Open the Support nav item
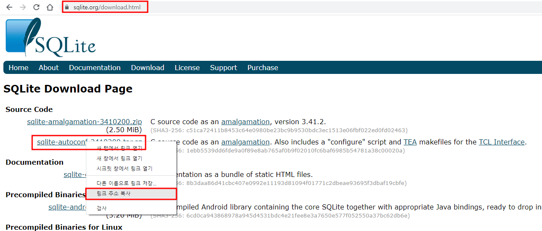The width and height of the screenshot is (542, 231). (x=223, y=68)
